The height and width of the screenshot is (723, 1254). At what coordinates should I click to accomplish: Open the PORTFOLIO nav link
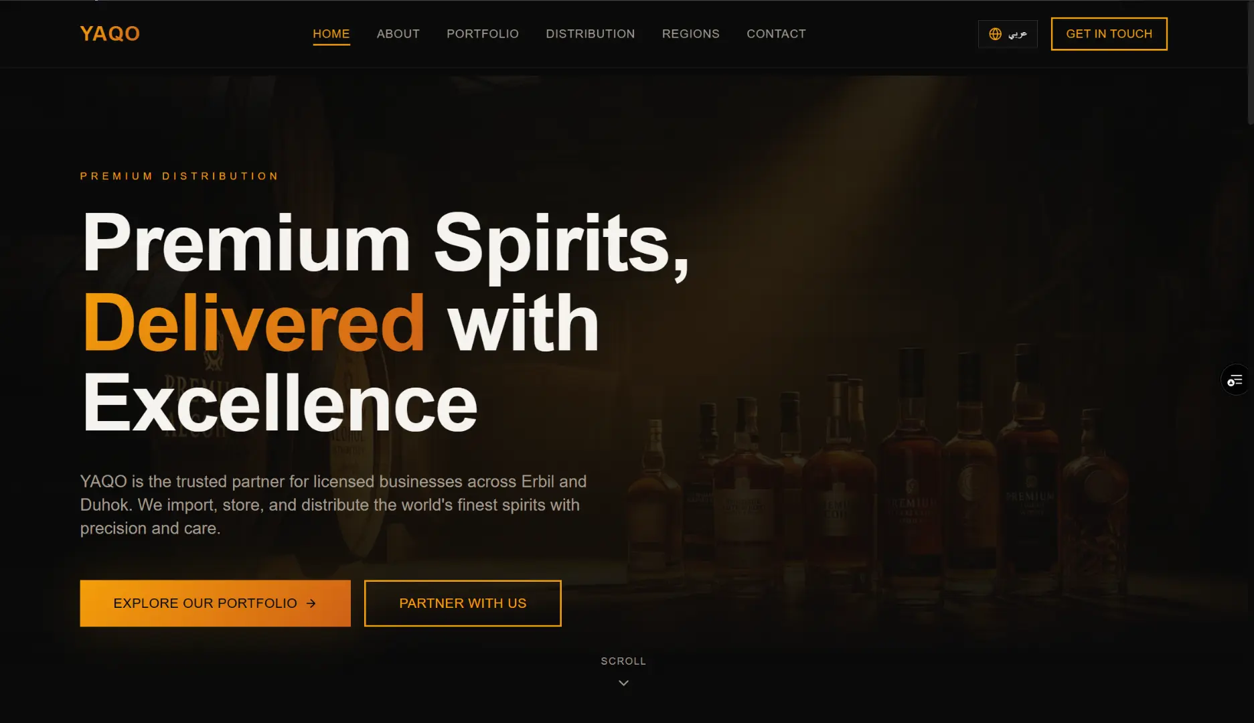483,33
